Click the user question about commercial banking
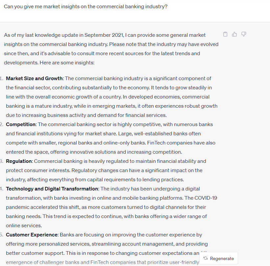 point(86,7)
